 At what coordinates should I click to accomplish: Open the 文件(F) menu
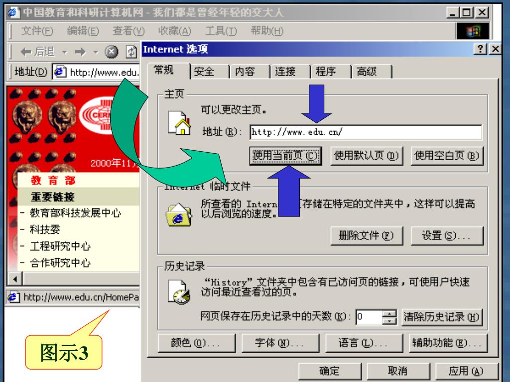37,31
